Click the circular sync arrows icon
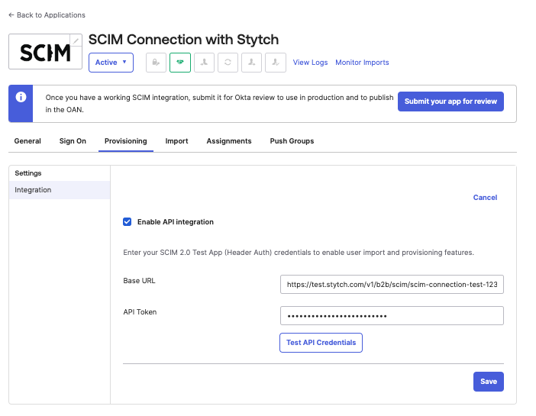Viewport: 536px width, 416px height. [x=228, y=63]
